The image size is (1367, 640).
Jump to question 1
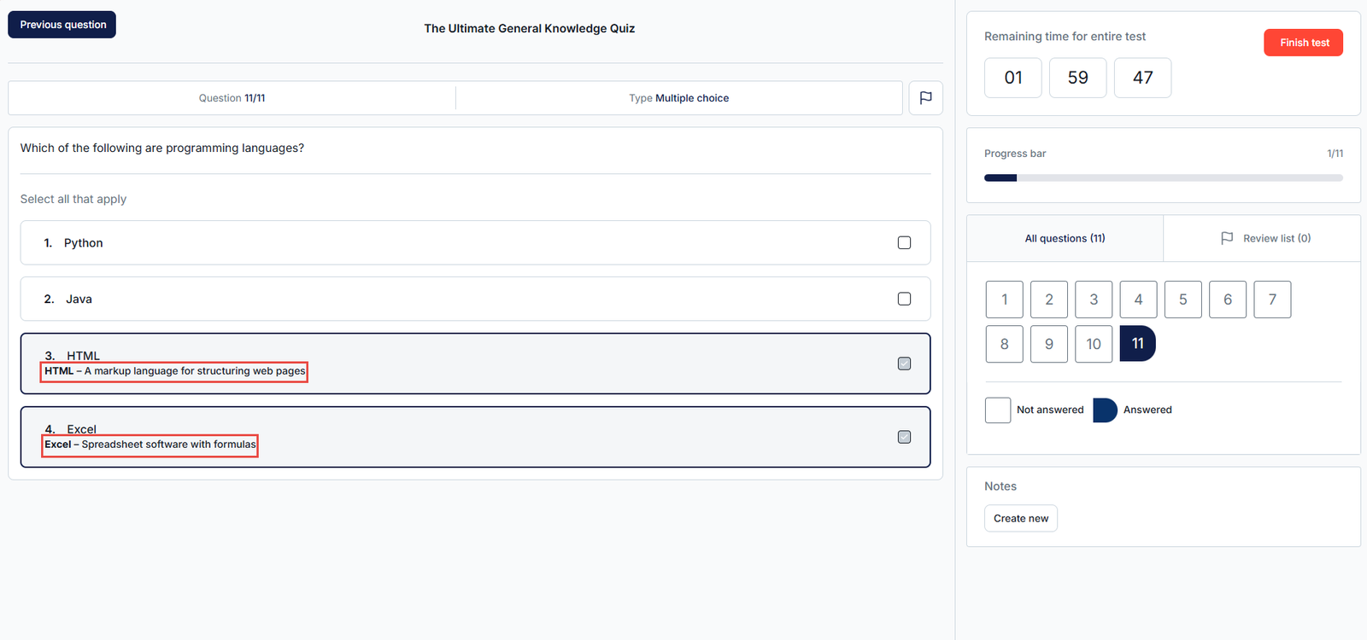(1004, 300)
